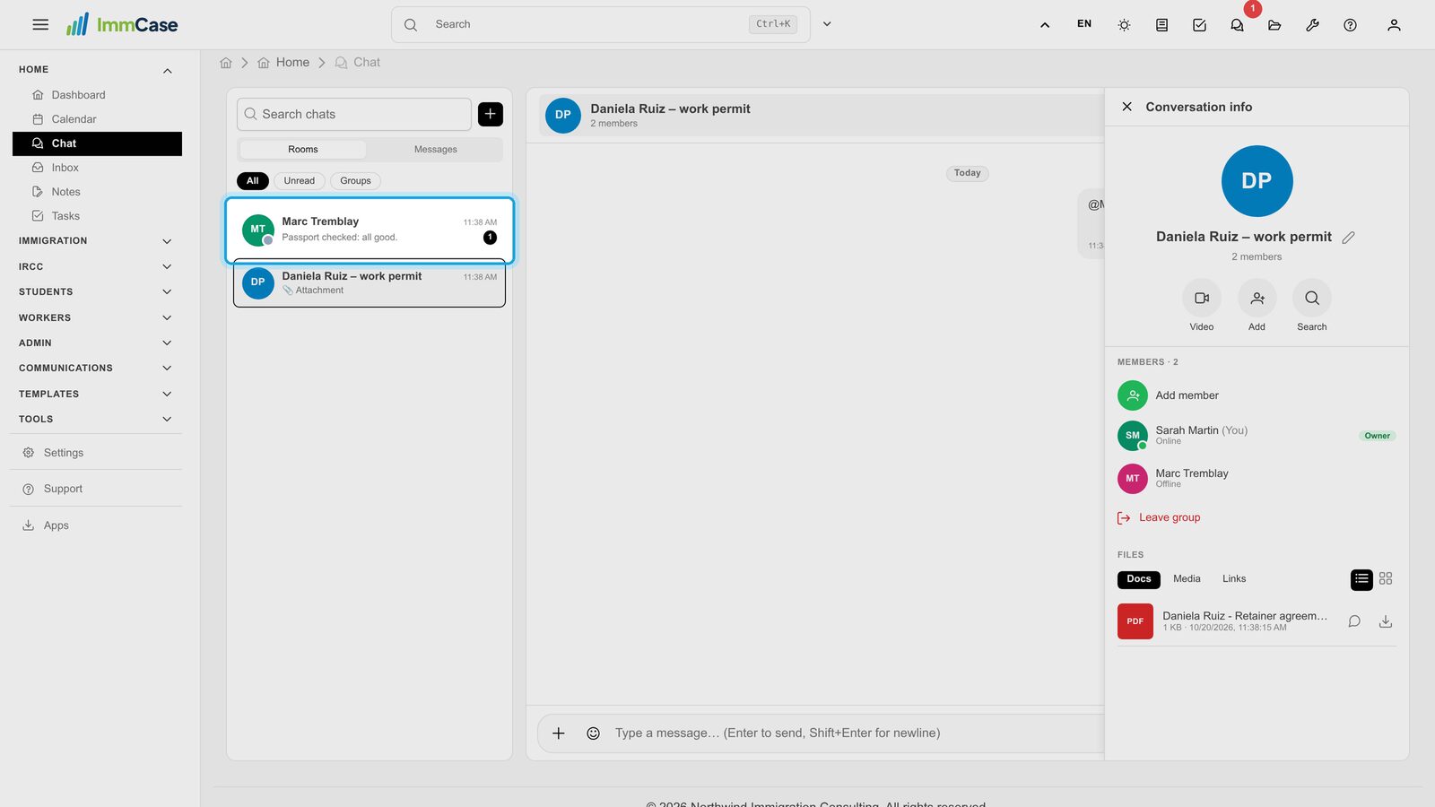
Task: Open the folder icon in top bar
Action: [1274, 25]
